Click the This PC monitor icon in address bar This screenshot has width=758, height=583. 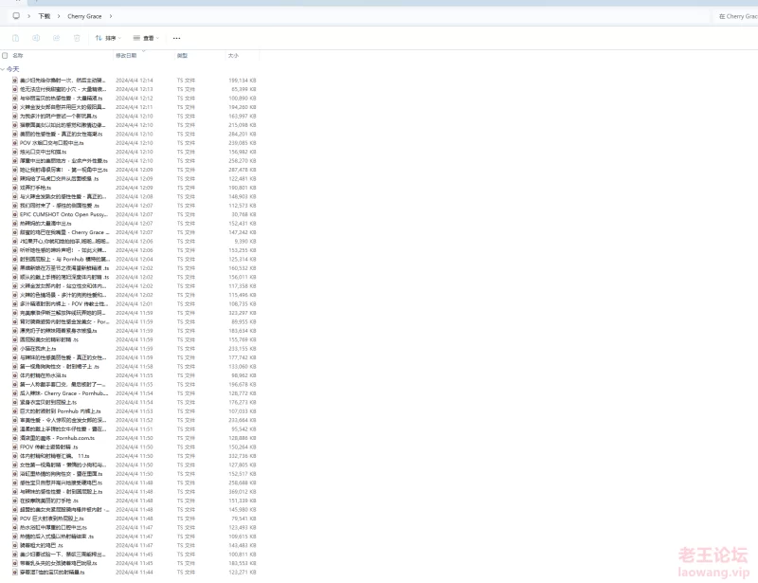click(x=15, y=16)
